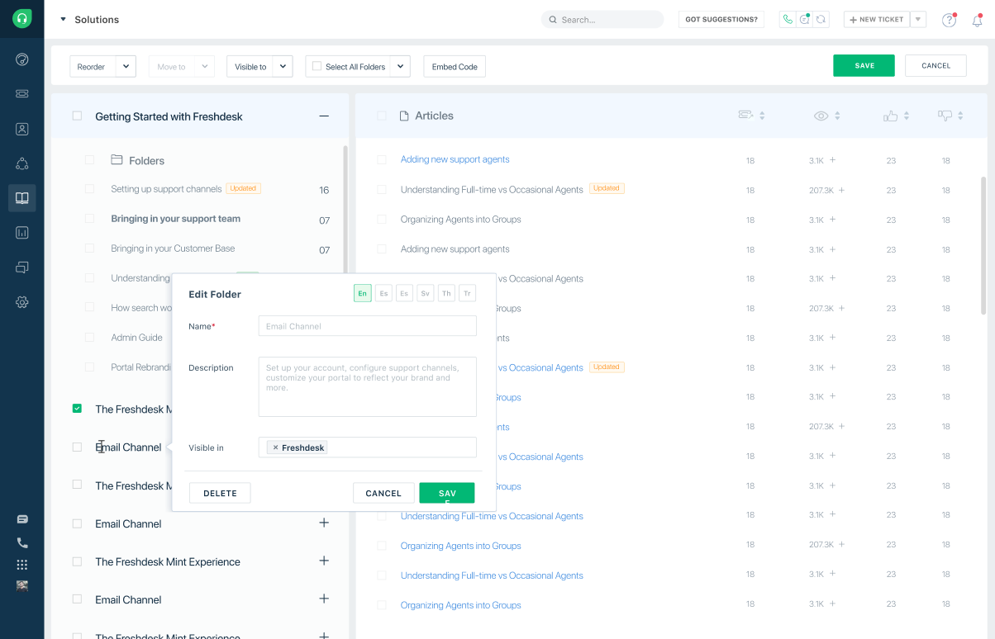The width and height of the screenshot is (995, 639).
Task: Open the Dashboard from the sidebar
Action: [x=22, y=59]
